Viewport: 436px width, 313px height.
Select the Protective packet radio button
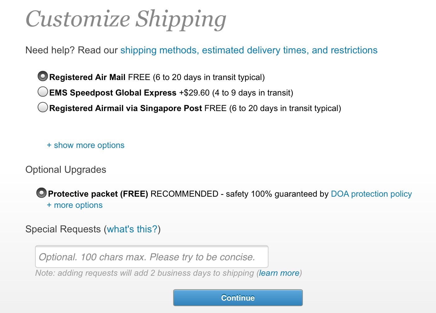(x=41, y=193)
